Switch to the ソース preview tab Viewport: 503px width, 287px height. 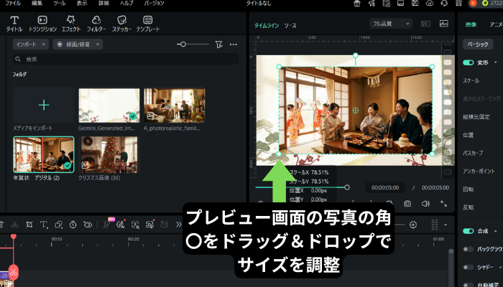[290, 25]
